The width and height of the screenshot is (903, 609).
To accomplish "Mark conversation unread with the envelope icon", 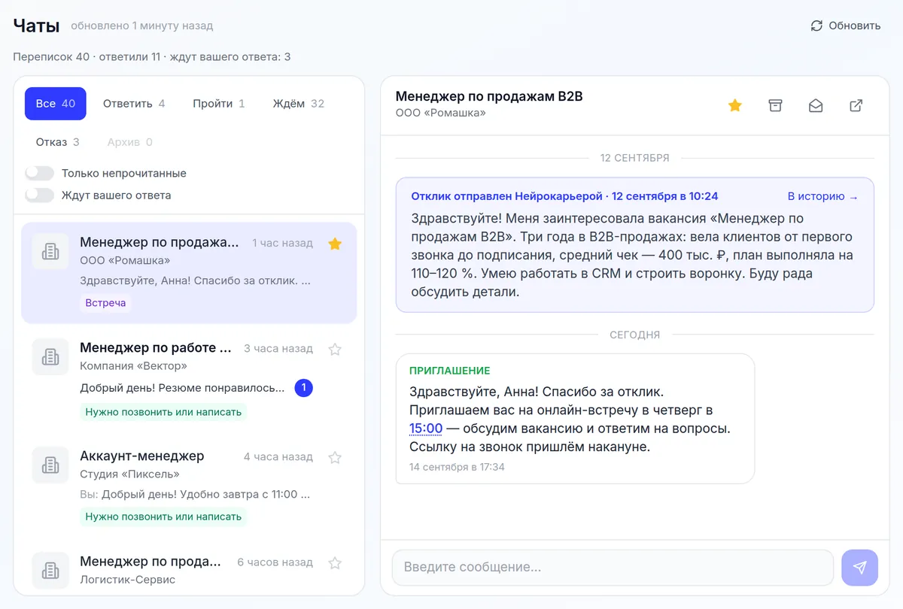I will [816, 106].
